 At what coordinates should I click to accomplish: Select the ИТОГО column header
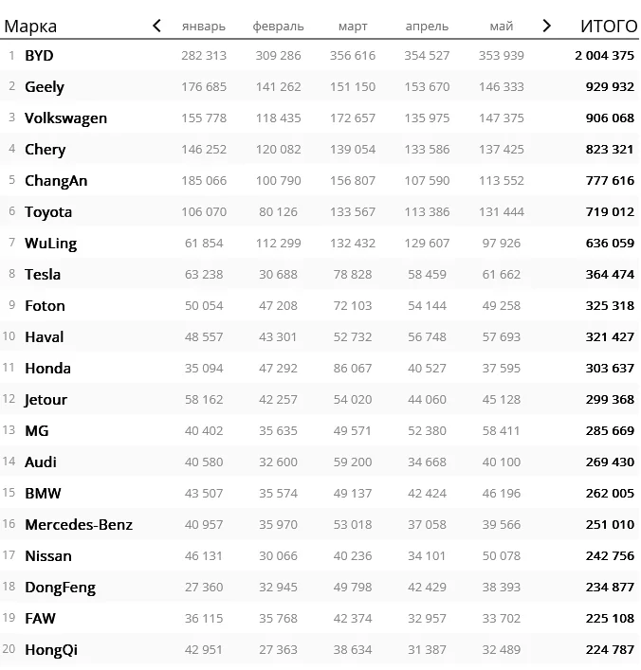[609, 27]
